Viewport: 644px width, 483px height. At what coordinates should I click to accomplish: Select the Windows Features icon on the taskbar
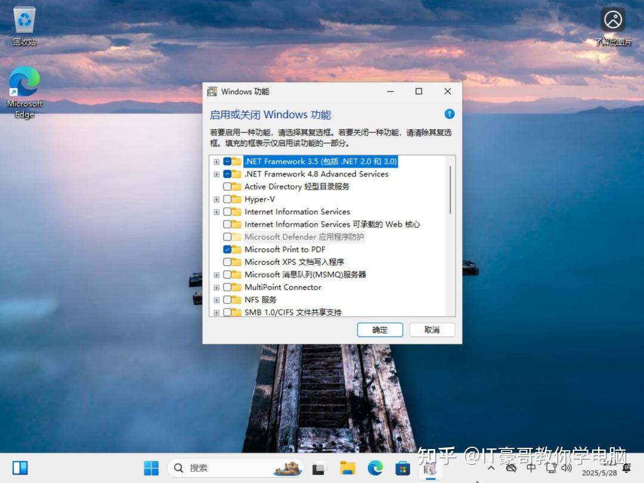(x=429, y=467)
